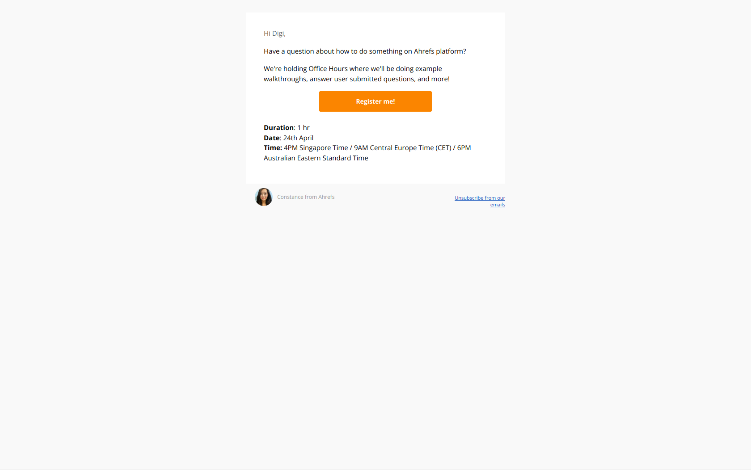751x470 pixels.
Task: Click the 4PM Singapore Time text
Action: coord(316,148)
